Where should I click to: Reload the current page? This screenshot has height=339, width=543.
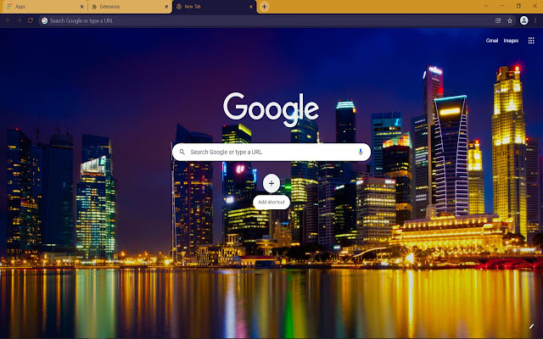(x=31, y=20)
